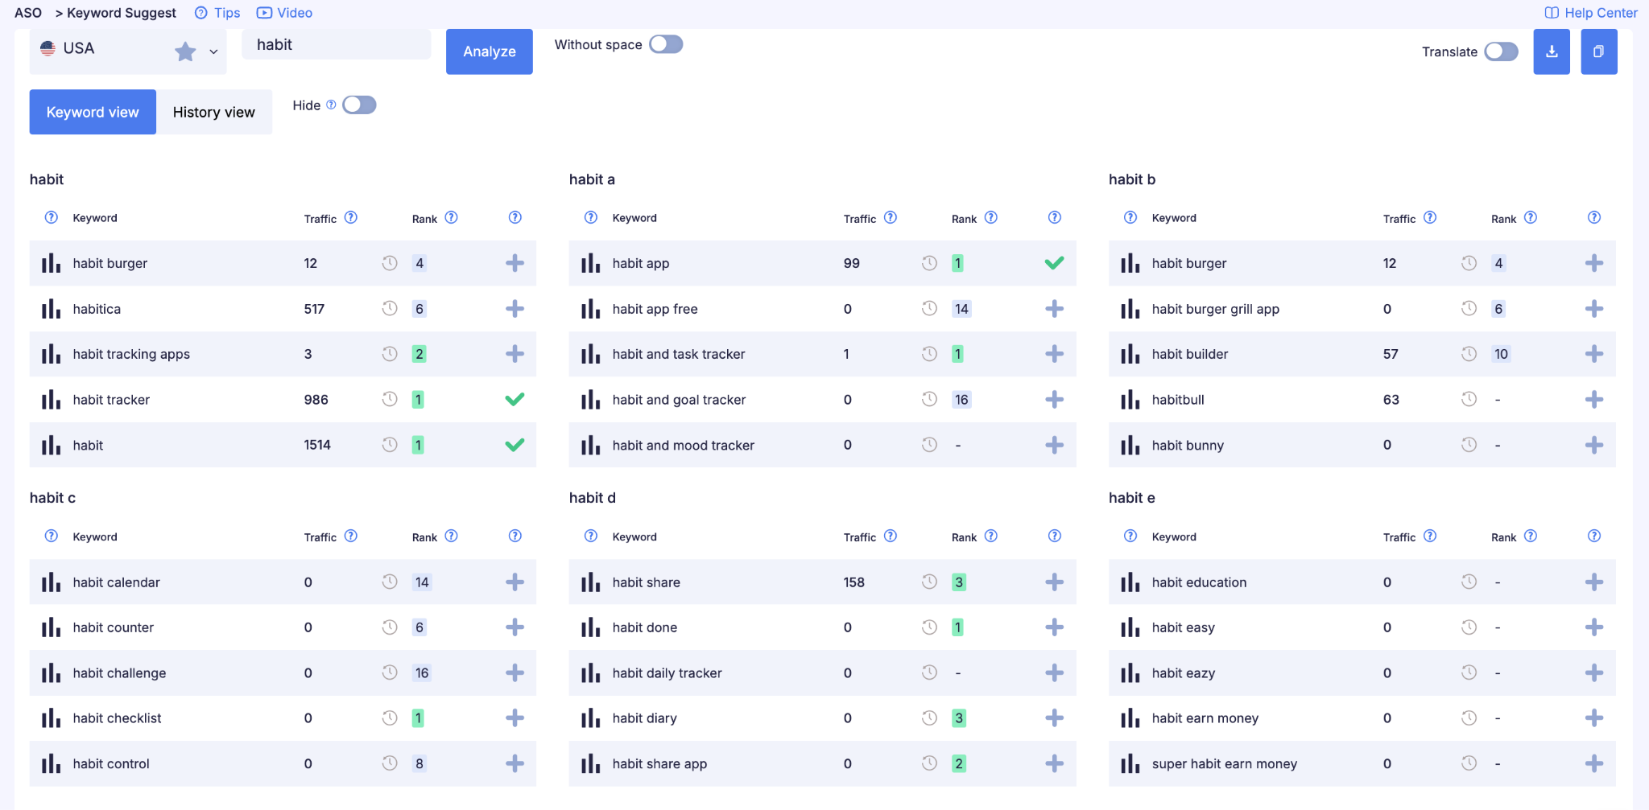Open the bar chart for habitica
The width and height of the screenshot is (1649, 810).
52,309
